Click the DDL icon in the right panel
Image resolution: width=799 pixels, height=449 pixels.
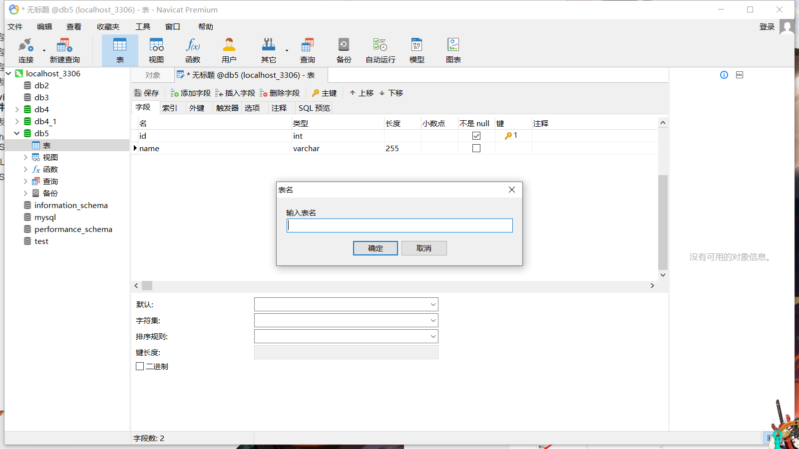tap(740, 75)
